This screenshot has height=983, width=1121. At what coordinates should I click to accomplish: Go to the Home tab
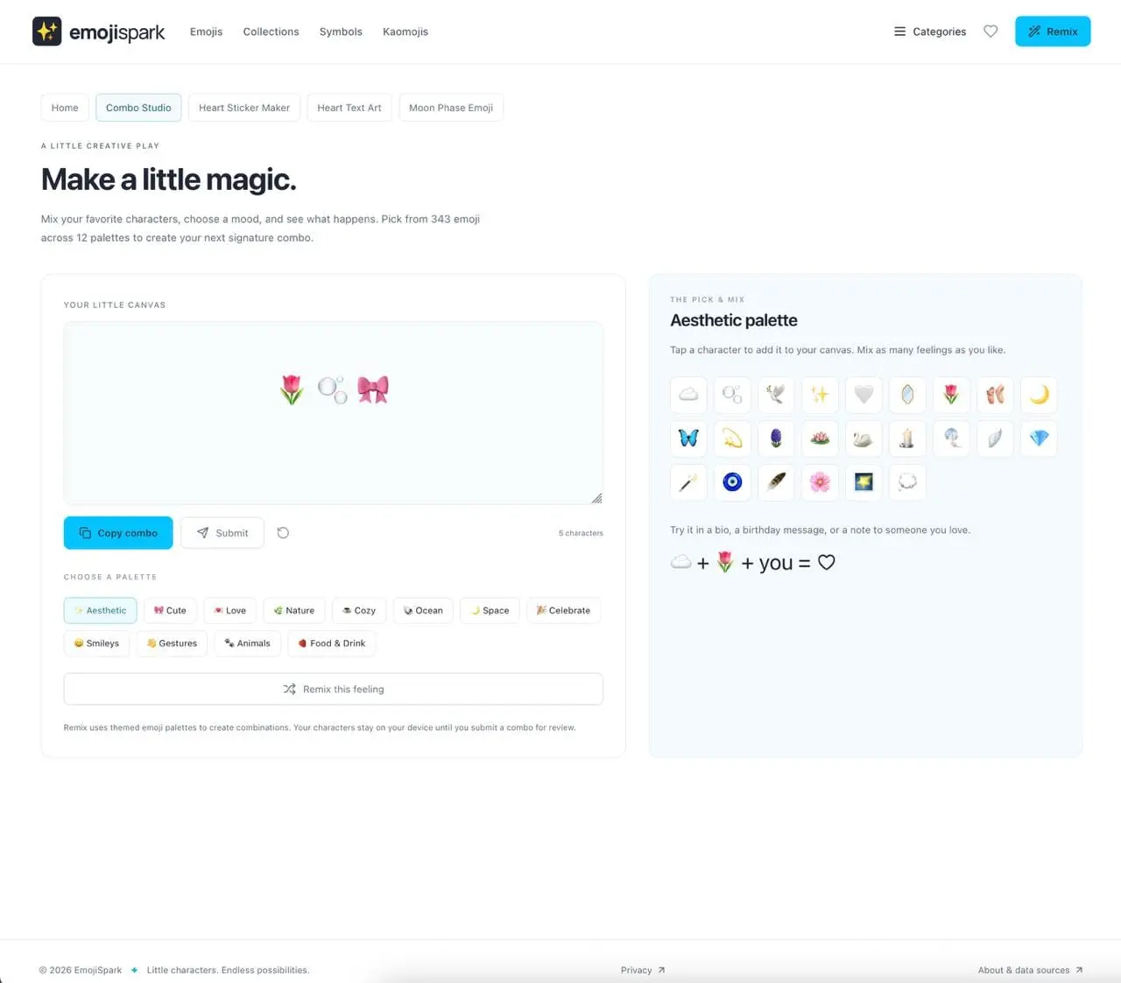click(65, 108)
